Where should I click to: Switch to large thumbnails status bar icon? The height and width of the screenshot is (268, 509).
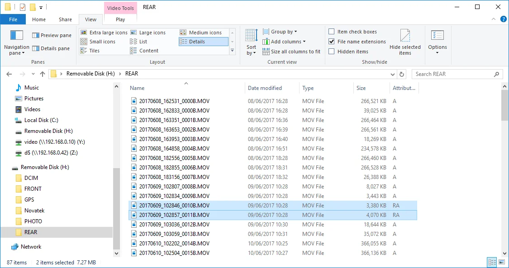pos(501,262)
